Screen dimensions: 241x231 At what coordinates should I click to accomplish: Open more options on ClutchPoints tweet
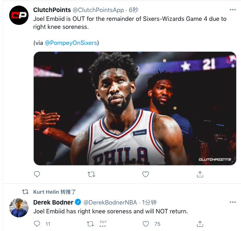233,10
